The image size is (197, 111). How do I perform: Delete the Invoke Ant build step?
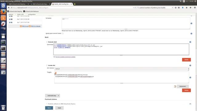point(187,90)
